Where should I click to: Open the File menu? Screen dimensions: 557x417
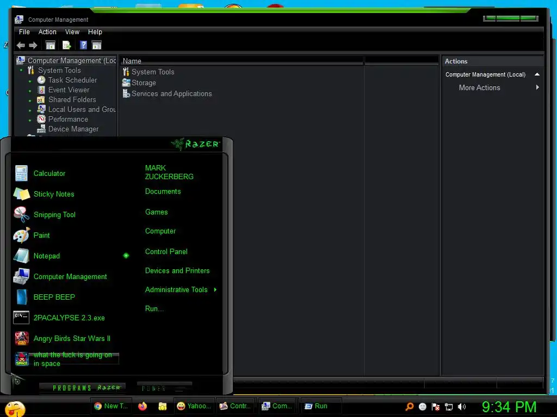coord(24,32)
